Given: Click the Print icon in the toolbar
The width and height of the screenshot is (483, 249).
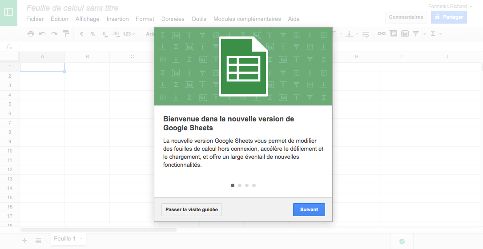Looking at the screenshot, I should tap(31, 34).
